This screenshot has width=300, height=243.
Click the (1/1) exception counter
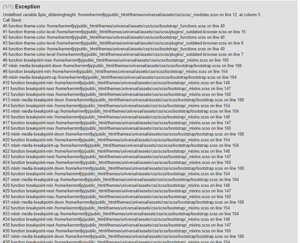pyautogui.click(x=8, y=7)
